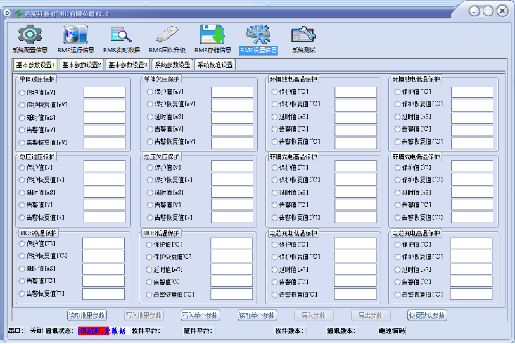
Task: Switch to 基本参数设置2 tab
Action: point(81,64)
